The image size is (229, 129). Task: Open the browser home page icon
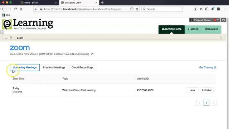21,9
